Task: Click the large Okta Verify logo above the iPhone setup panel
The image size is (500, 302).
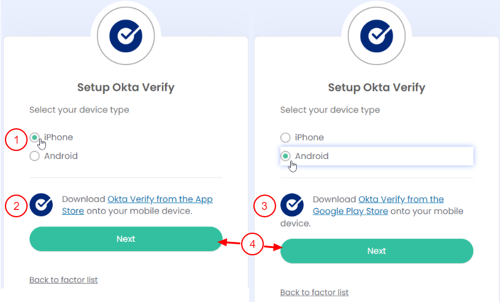Action: tap(126, 37)
